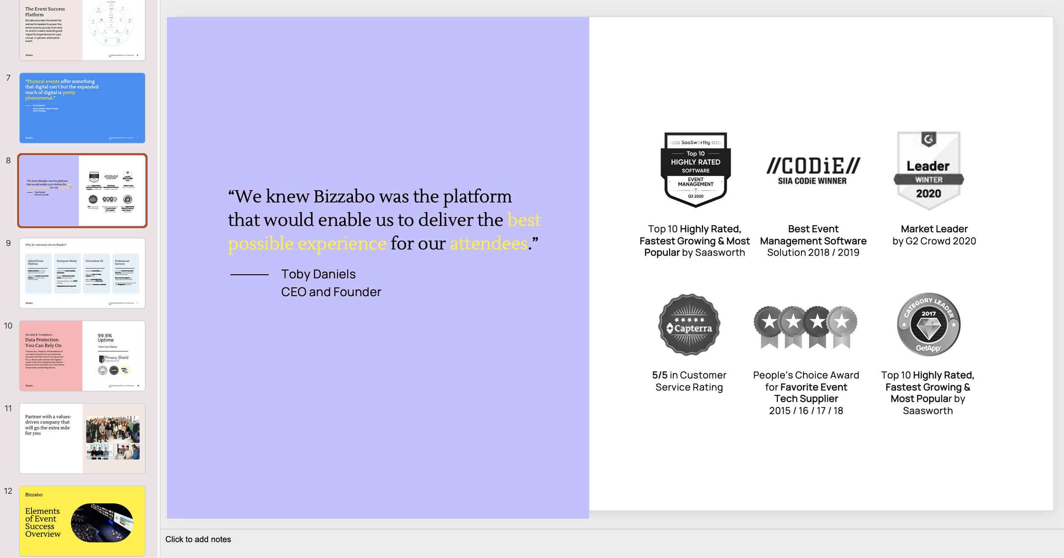Click the caption under the SaaSworthy badge
This screenshot has width=1064, height=558.
click(695, 241)
